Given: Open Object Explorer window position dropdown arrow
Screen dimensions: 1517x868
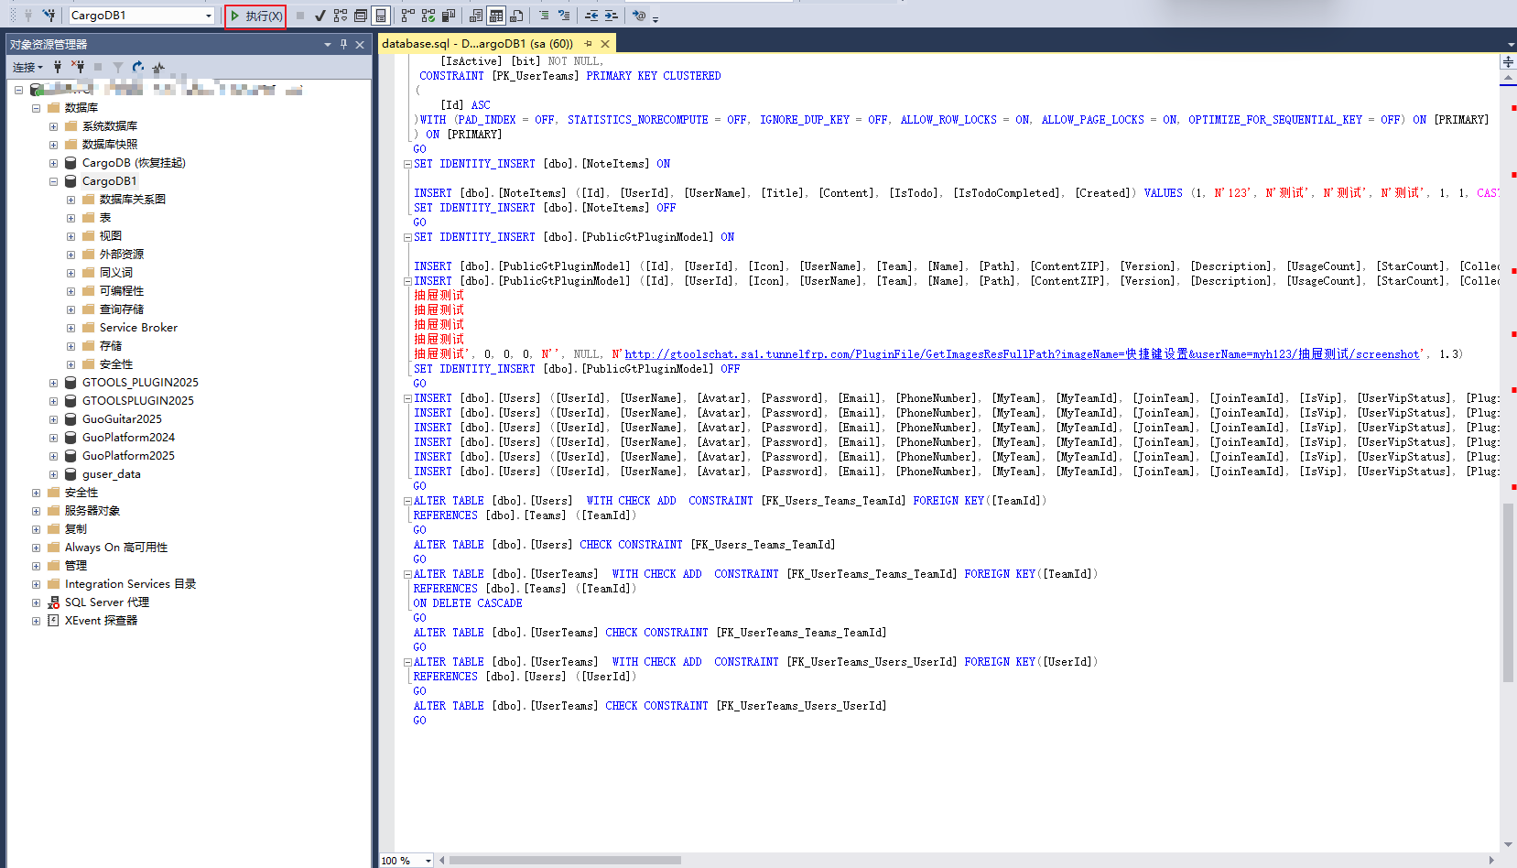Looking at the screenshot, I should coord(328,44).
